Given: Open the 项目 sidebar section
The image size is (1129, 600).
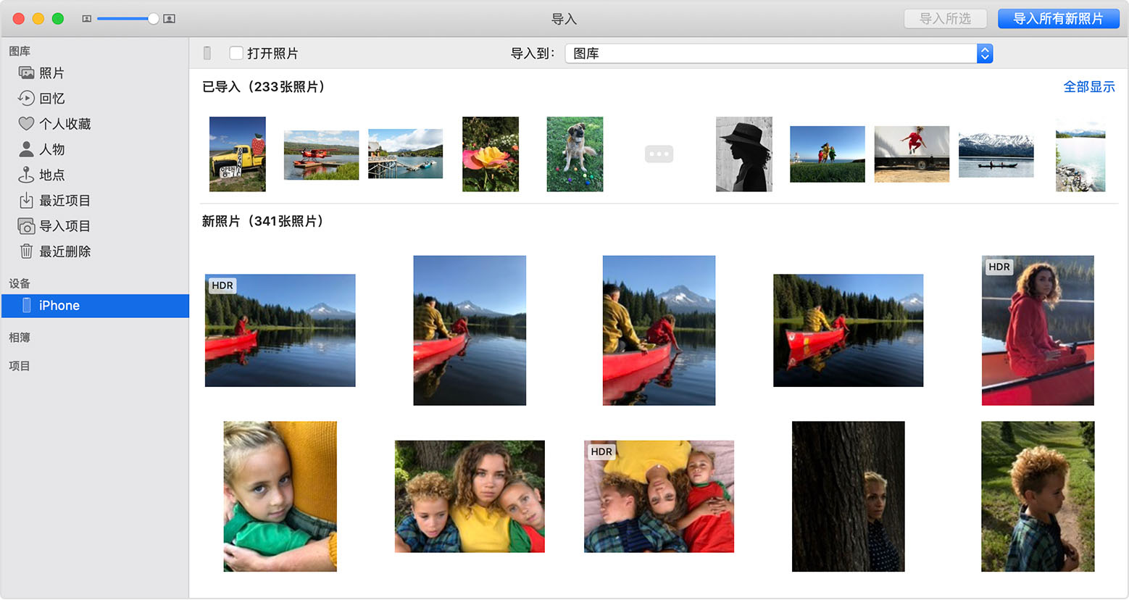Looking at the screenshot, I should click(x=20, y=366).
